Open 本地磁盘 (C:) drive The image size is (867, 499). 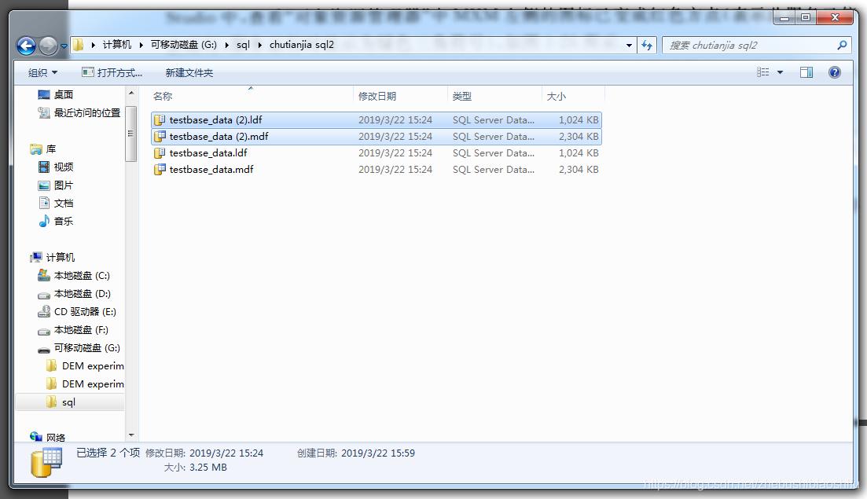click(82, 276)
